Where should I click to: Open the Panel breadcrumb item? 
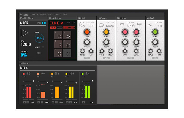click(x=26, y=14)
